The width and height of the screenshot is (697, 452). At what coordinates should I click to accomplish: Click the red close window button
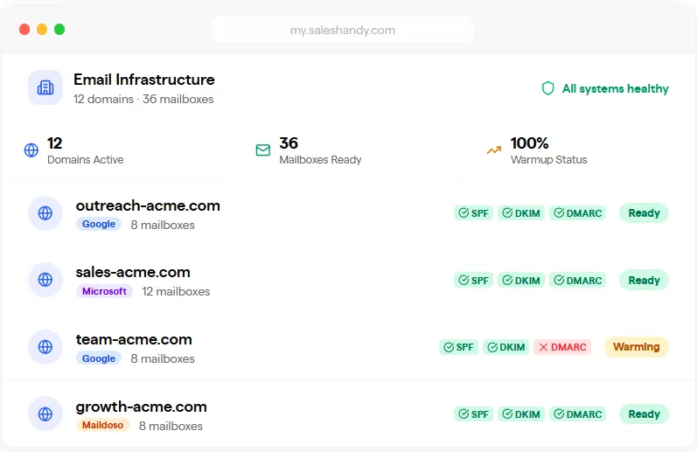tap(24, 30)
